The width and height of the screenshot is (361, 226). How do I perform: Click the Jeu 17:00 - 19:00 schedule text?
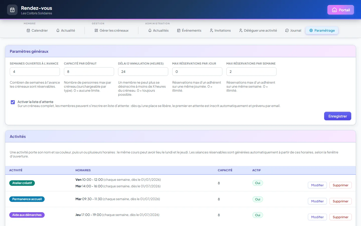tap(88, 215)
